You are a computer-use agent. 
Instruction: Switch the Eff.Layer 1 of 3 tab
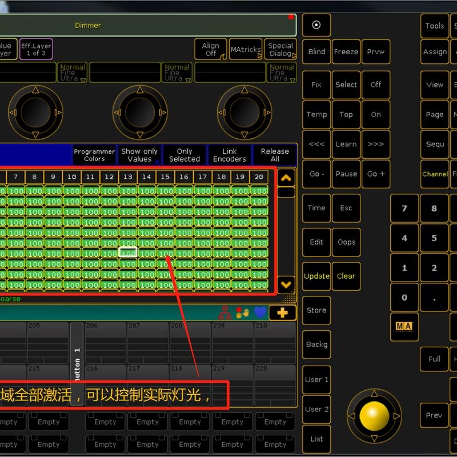36,49
